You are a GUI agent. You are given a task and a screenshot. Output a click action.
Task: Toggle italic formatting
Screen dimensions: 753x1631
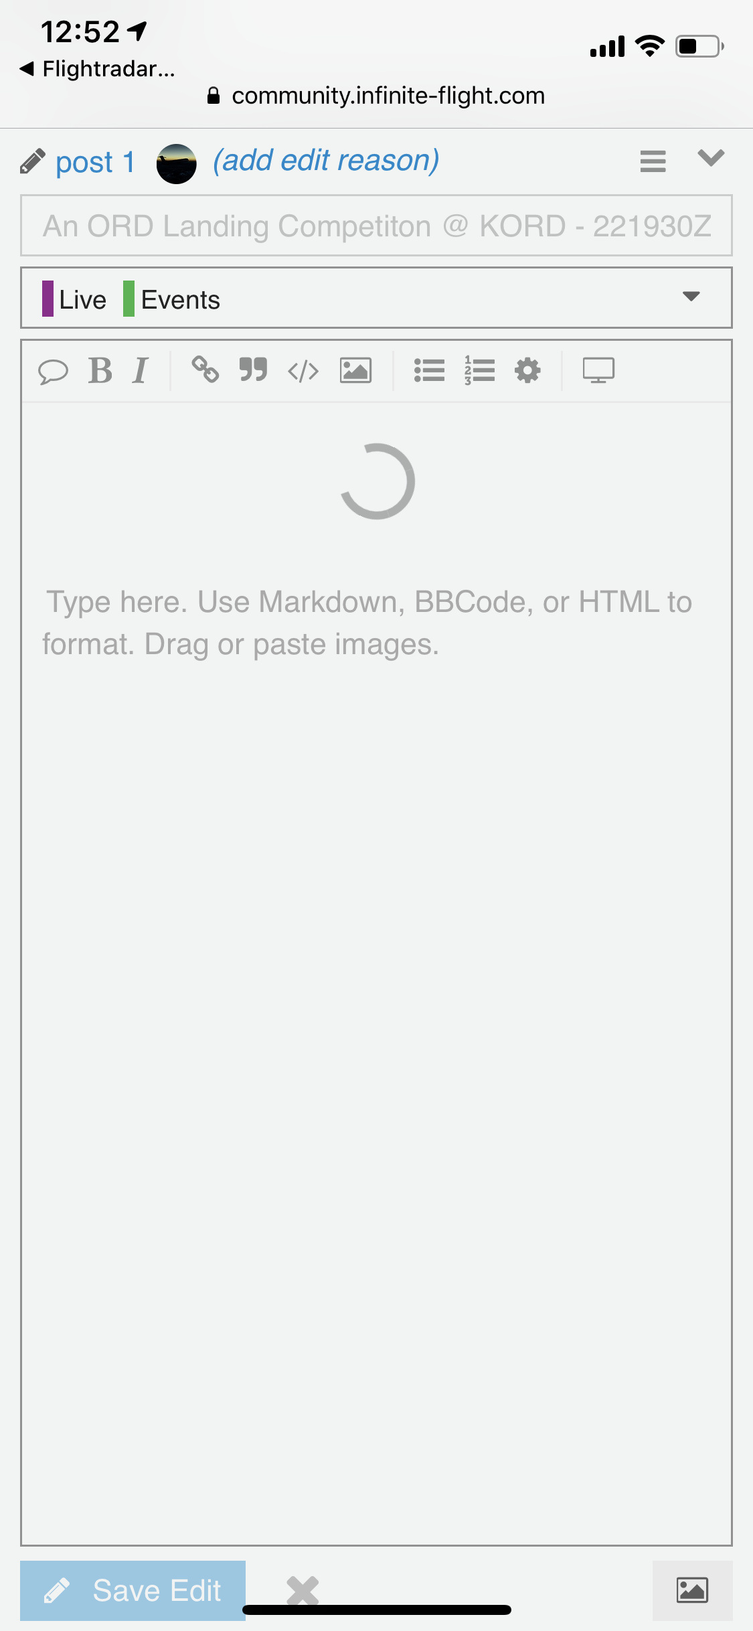[x=140, y=370]
